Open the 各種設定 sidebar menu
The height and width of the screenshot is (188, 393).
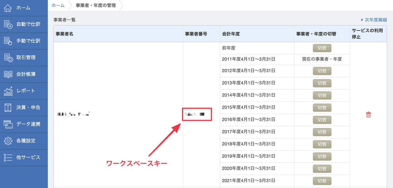[x=24, y=141]
